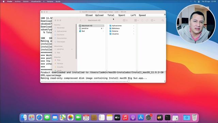Click the Finder share button
Screen dimensions: 218x123
tap(142, 20)
